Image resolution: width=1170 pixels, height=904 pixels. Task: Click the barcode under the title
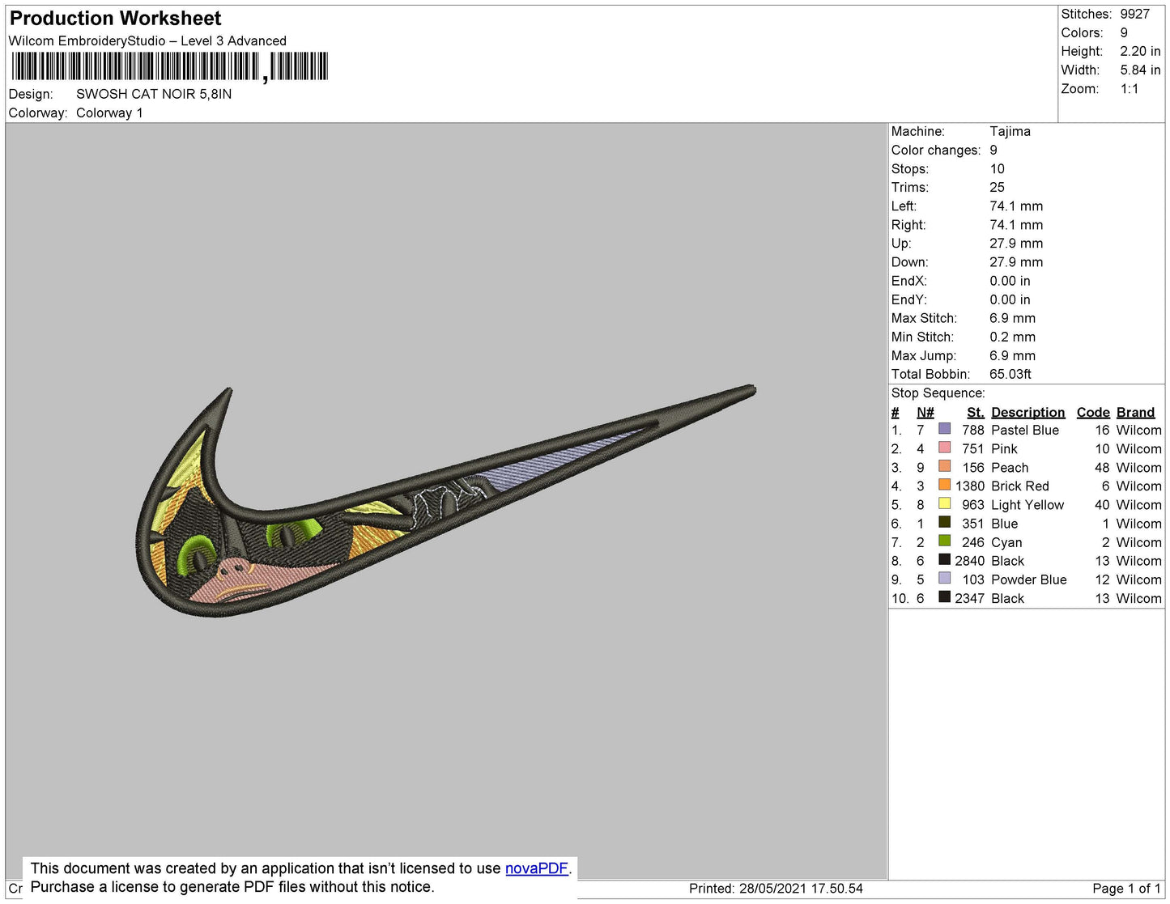click(169, 66)
